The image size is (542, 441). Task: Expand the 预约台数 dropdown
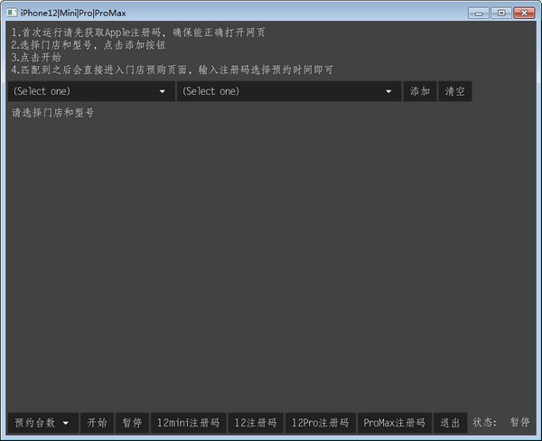point(42,423)
